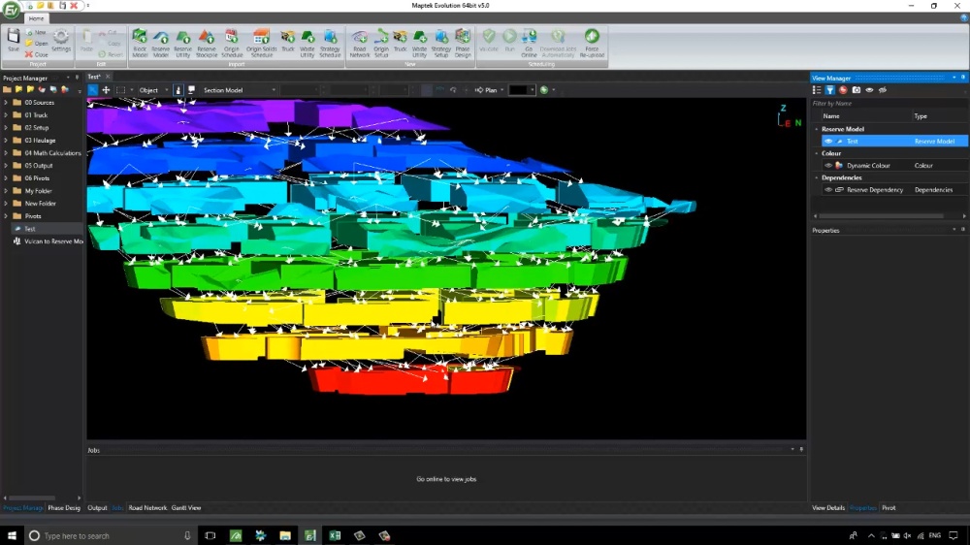Select the pointer selection tool in viewport toolbar

tap(93, 90)
